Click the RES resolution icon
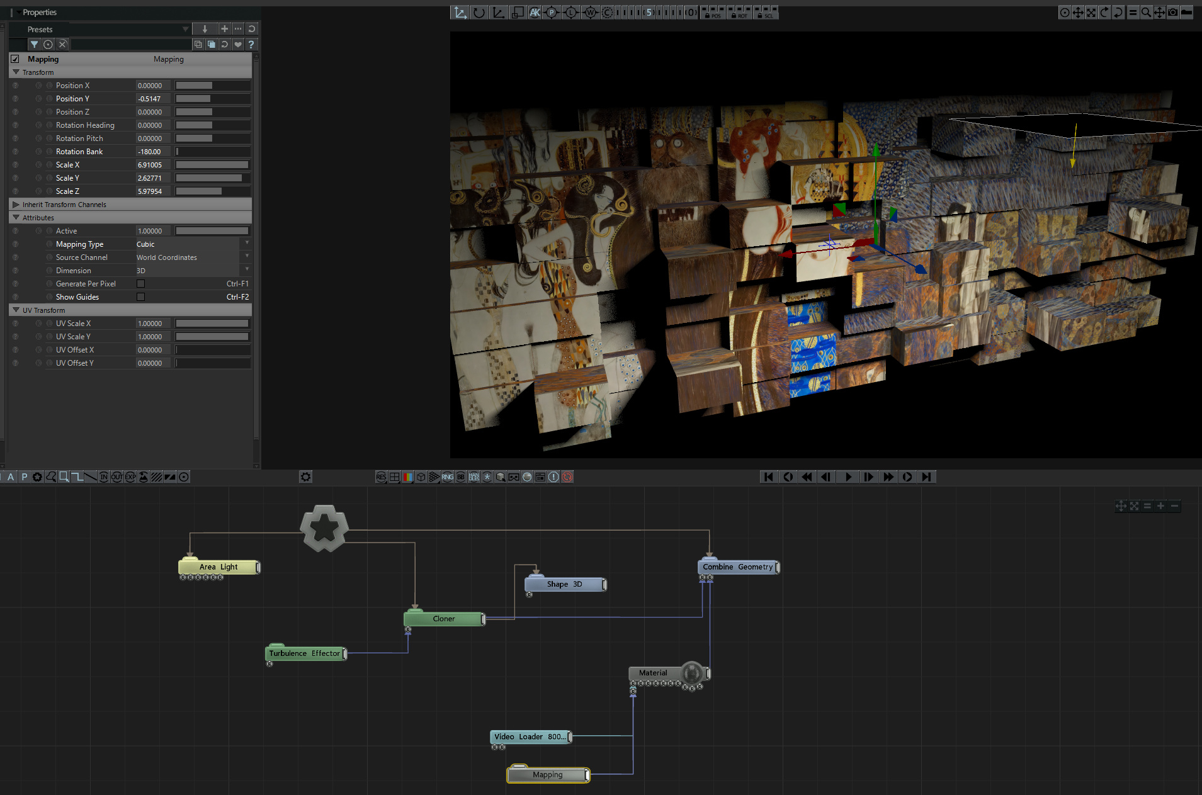This screenshot has height=795, width=1202. pyautogui.click(x=381, y=477)
